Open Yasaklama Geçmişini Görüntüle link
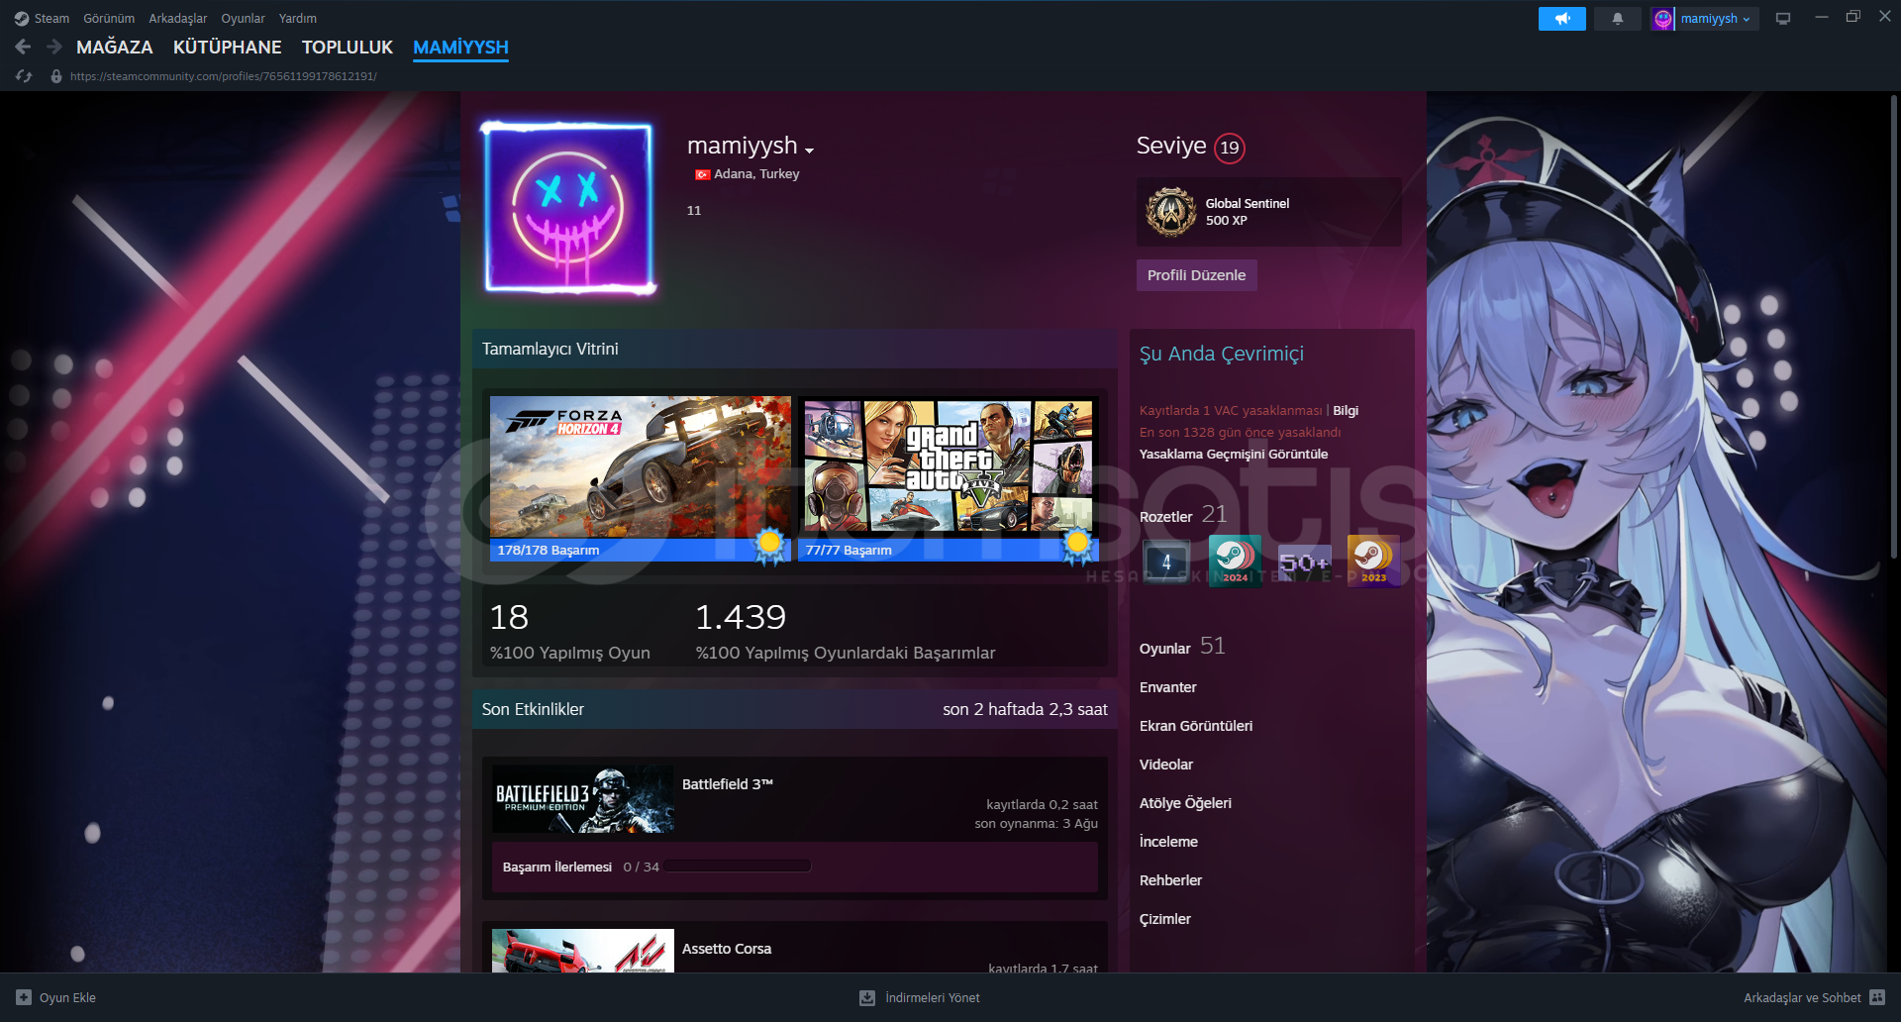Screen dimensions: 1901x1022 1234,455
